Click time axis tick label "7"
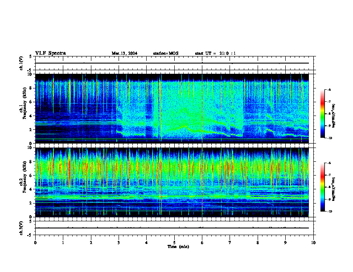Viewport: 353px width, 272px height. click(x=230, y=243)
